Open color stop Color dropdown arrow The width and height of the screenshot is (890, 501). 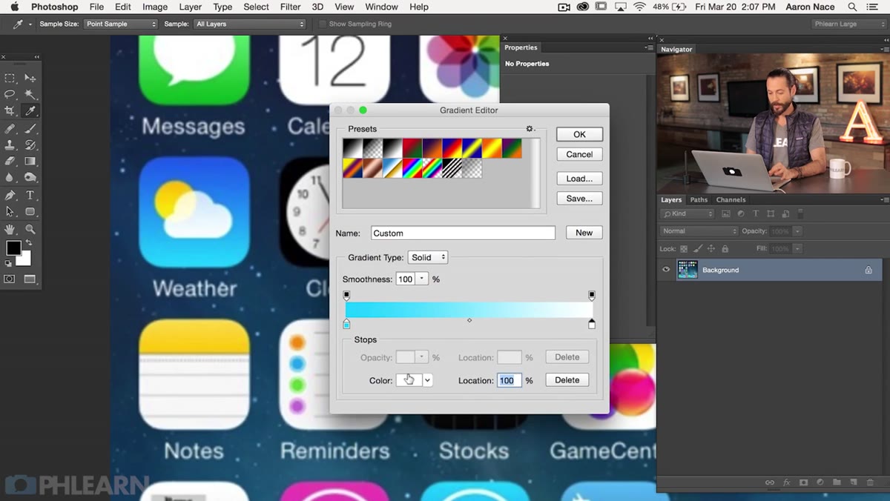point(427,380)
